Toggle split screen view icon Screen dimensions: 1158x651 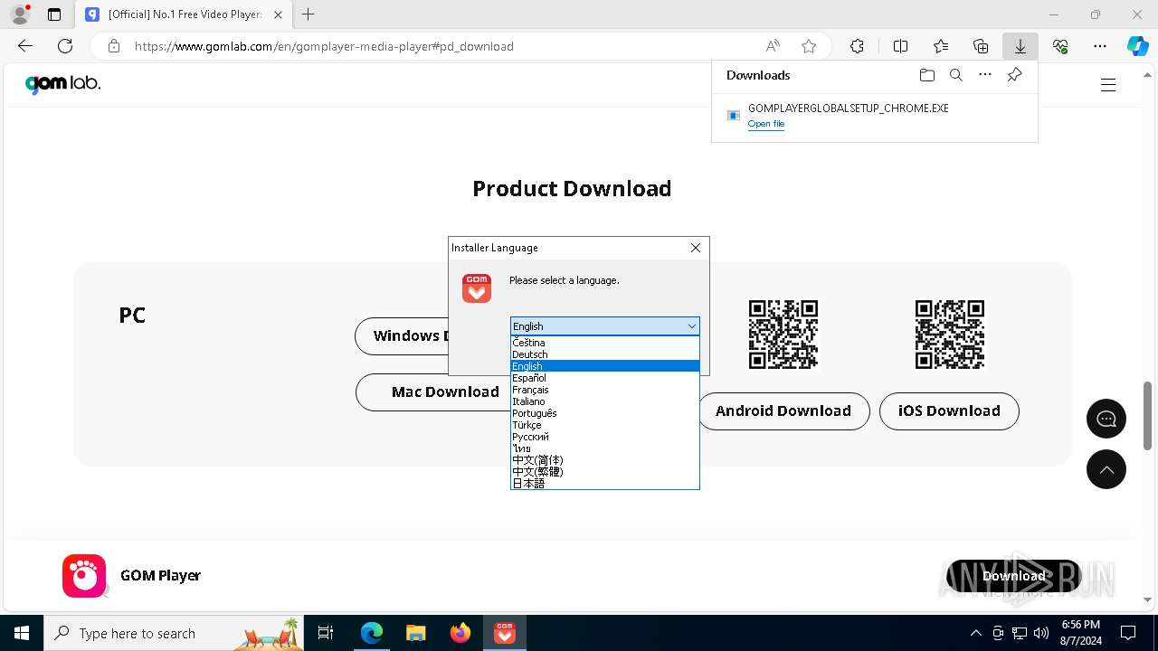click(900, 46)
